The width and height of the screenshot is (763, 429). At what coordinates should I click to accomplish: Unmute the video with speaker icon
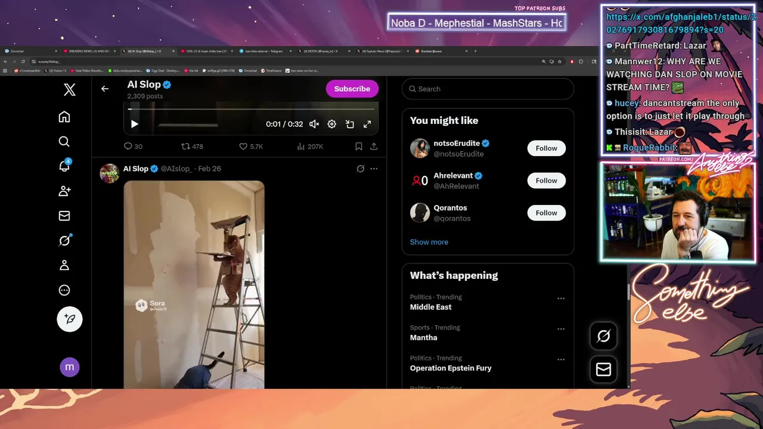pos(314,124)
